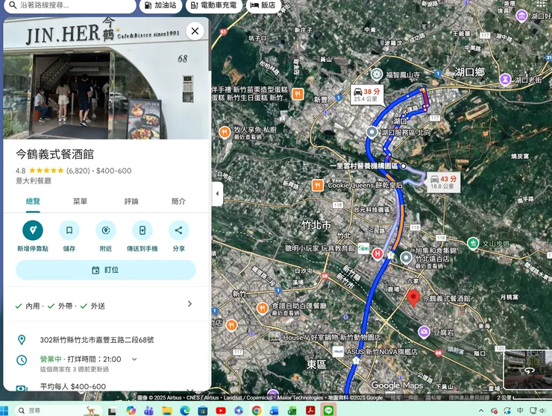Open File Explorer from the taskbar
The width and height of the screenshot is (552, 416).
point(166,410)
